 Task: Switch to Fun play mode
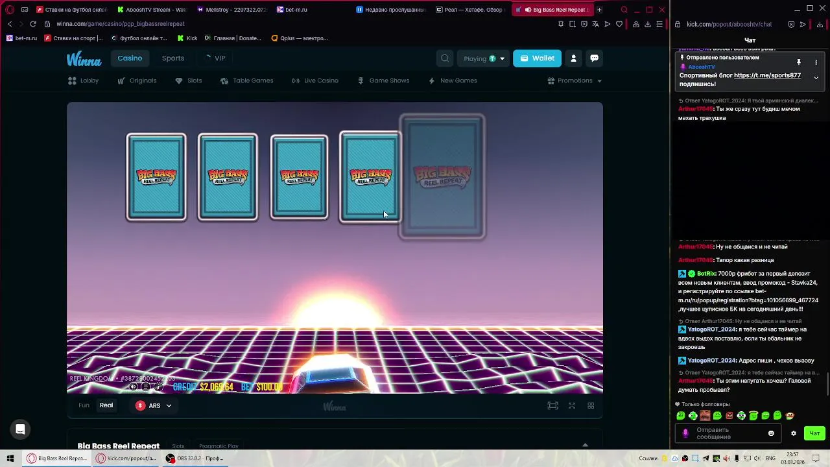pyautogui.click(x=84, y=405)
